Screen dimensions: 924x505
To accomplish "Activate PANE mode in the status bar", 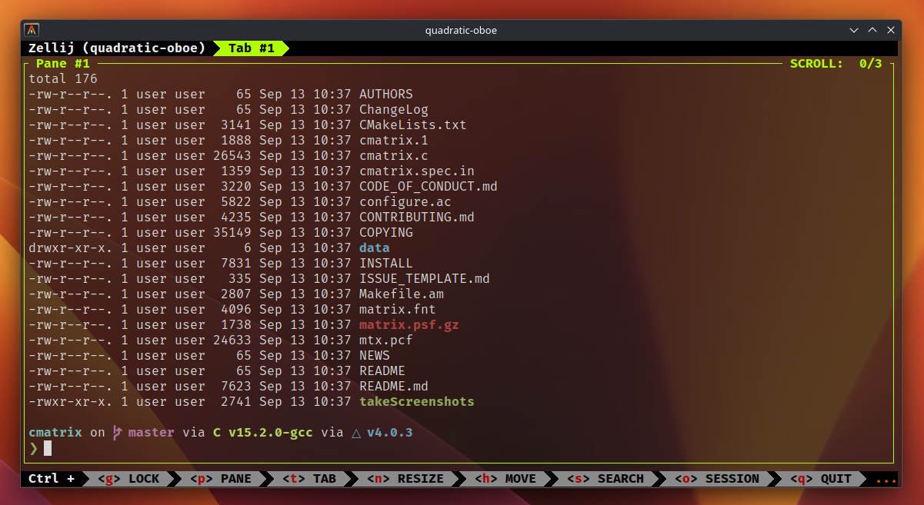I will tap(221, 479).
